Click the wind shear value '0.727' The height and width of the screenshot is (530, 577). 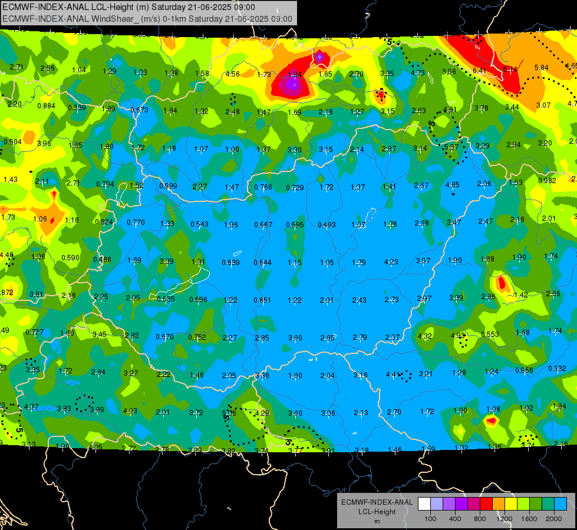click(x=35, y=332)
